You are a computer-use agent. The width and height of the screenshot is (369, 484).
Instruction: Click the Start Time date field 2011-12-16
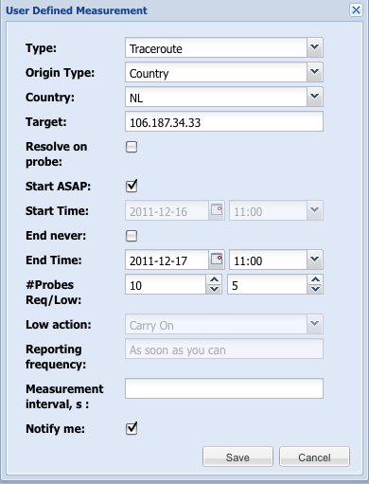(167, 210)
